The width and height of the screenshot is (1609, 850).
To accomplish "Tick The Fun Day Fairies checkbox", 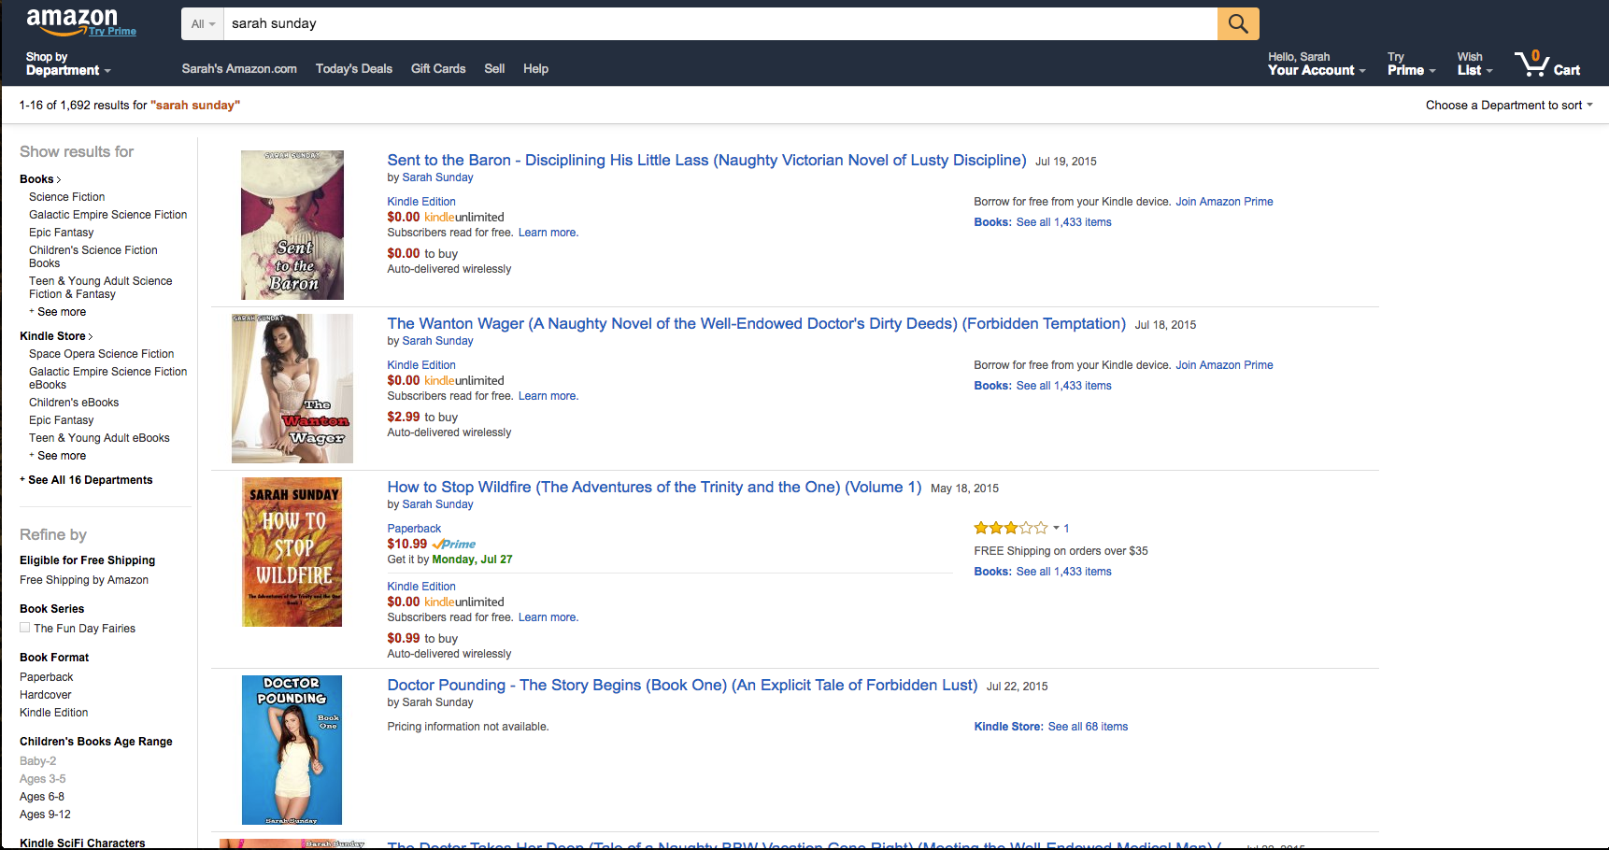I will point(25,628).
